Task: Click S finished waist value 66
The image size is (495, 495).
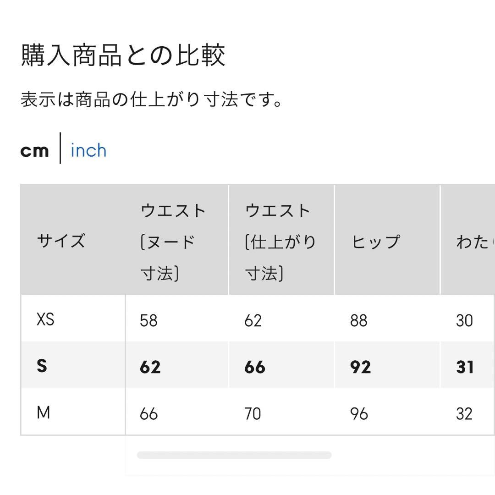Action: [x=254, y=367]
